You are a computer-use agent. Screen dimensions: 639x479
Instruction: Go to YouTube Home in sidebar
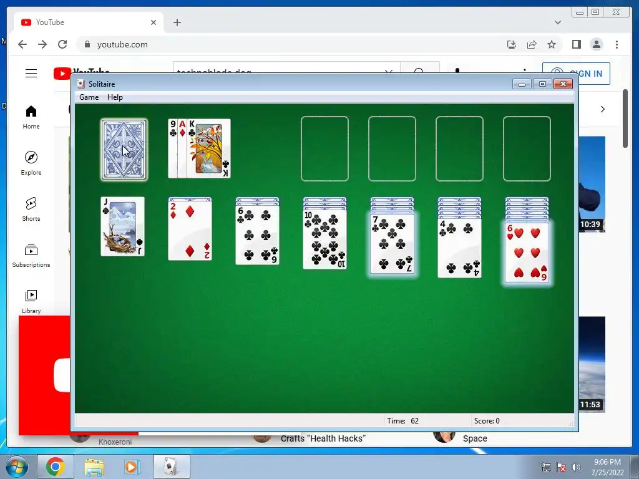[x=31, y=117]
